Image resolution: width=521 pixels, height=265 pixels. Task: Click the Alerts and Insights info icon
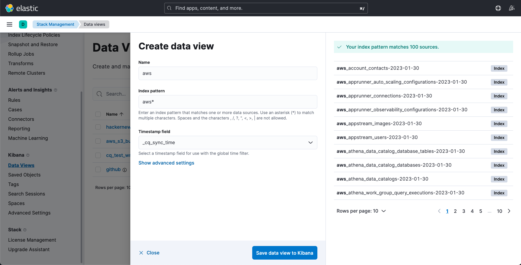pyautogui.click(x=56, y=90)
